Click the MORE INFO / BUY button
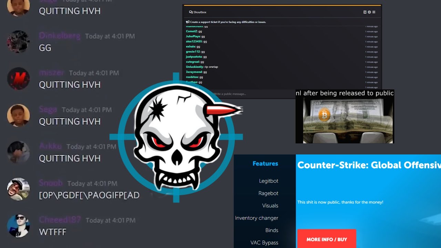The width and height of the screenshot is (441, 248). point(327,239)
